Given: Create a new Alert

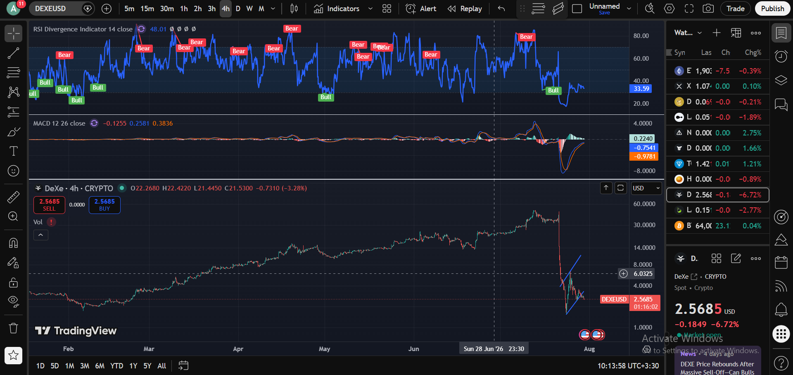Looking at the screenshot, I should [x=421, y=9].
